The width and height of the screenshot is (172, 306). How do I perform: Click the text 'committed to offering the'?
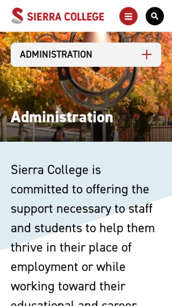coord(80,189)
